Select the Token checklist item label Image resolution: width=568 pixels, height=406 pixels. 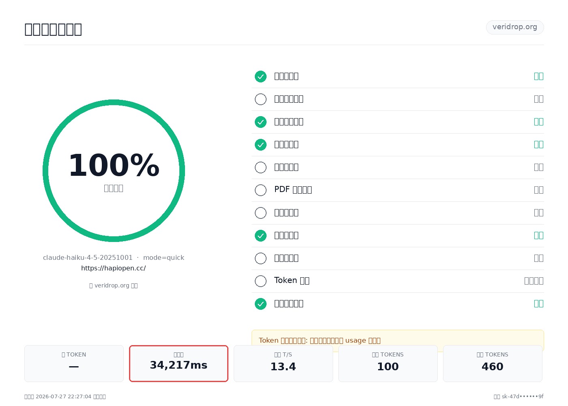[x=292, y=281]
